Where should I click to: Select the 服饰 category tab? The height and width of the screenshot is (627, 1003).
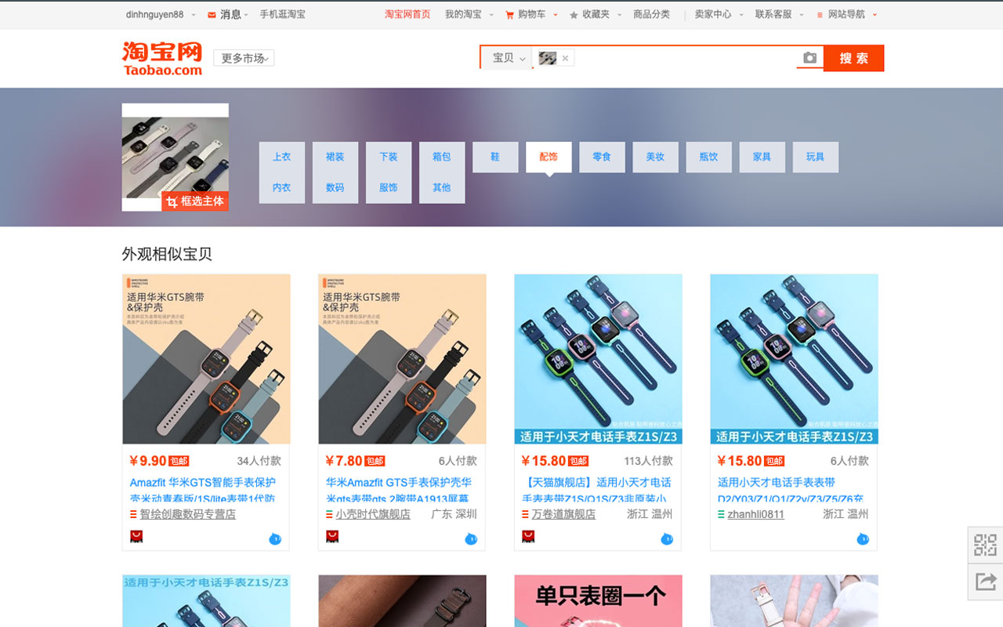[x=389, y=188]
